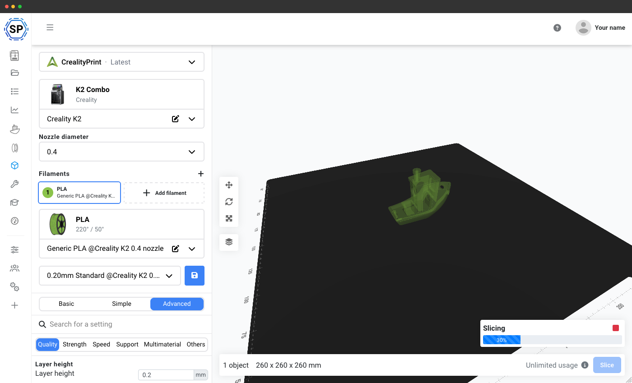Image resolution: width=632 pixels, height=383 pixels.
Task: Click the Layer height value field
Action: 166,375
